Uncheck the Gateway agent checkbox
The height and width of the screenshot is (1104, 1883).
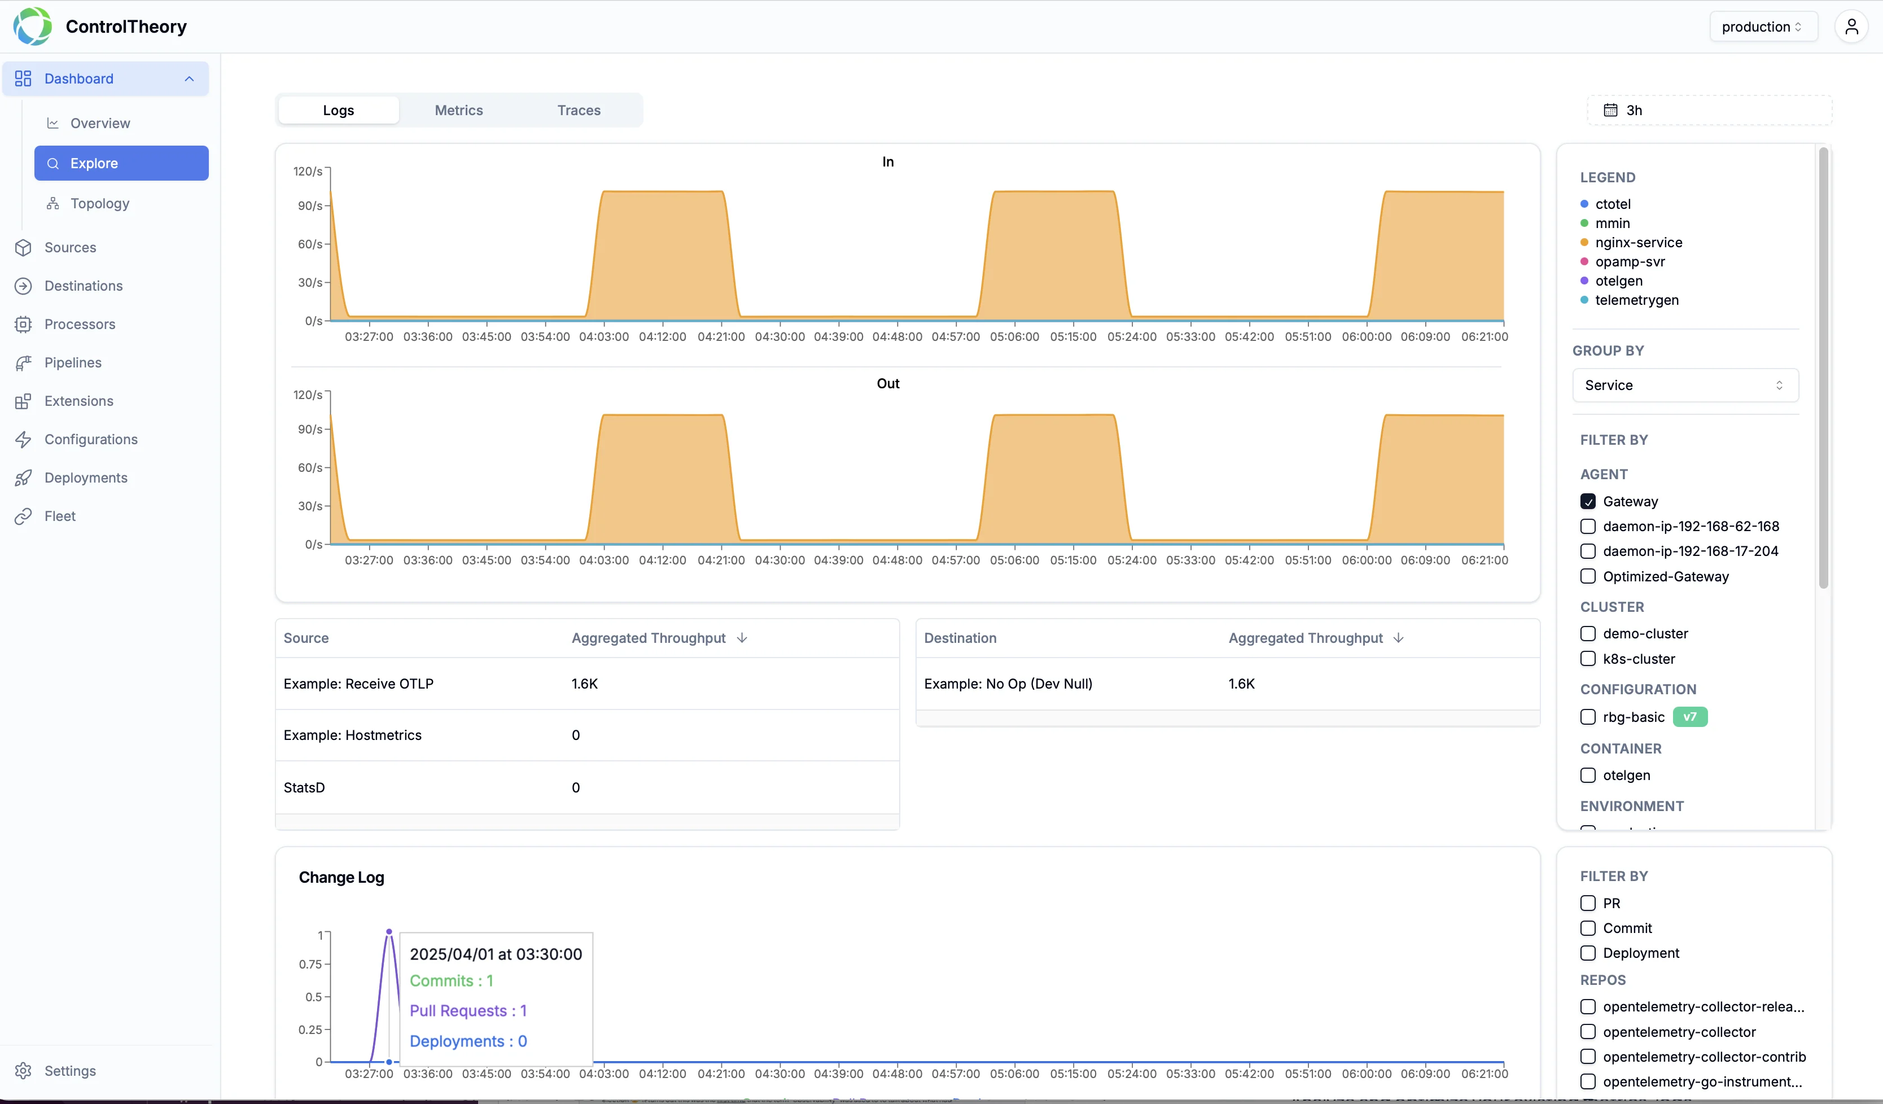click(x=1588, y=501)
